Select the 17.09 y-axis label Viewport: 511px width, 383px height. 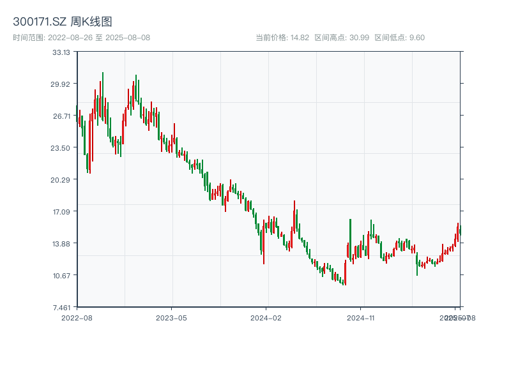[x=61, y=212]
